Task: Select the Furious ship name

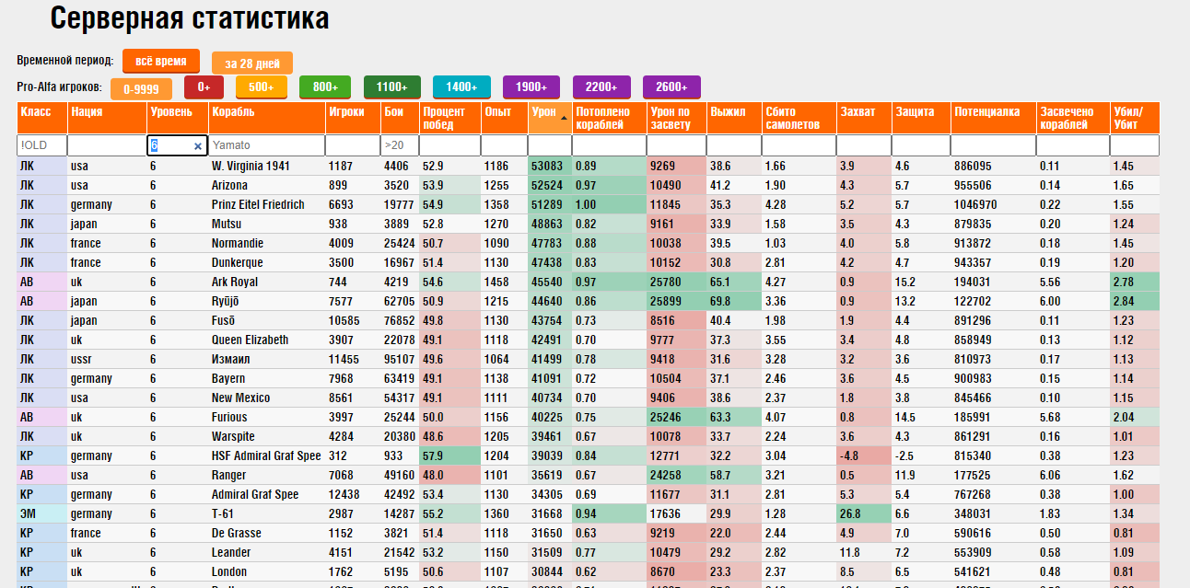Action: tap(230, 417)
